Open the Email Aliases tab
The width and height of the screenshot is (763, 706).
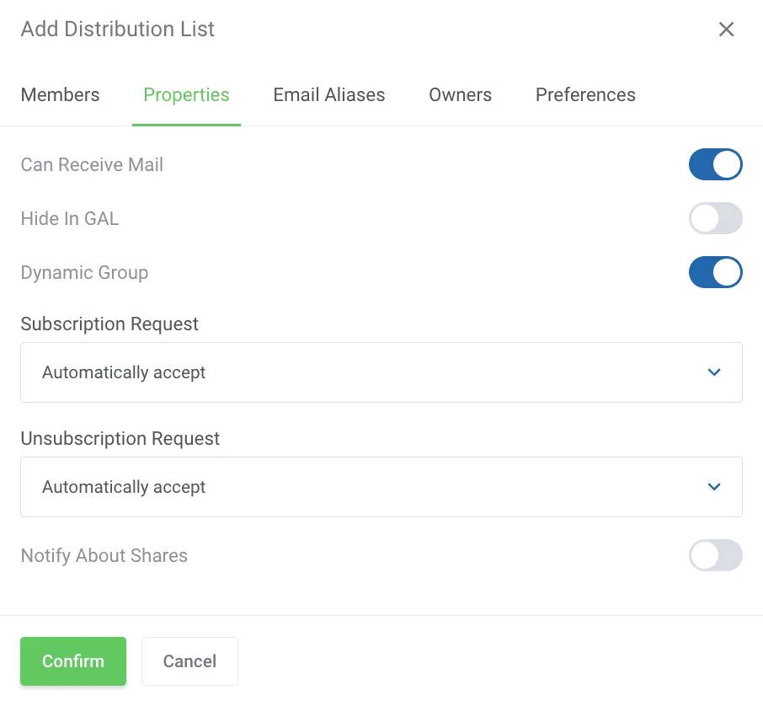328,95
